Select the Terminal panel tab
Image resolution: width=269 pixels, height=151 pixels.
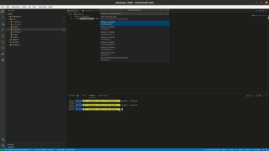[x=92, y=96]
